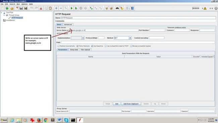Select WorkBench in the tree
Viewport: 218px width, 123px height.
pyautogui.click(x=10, y=20)
